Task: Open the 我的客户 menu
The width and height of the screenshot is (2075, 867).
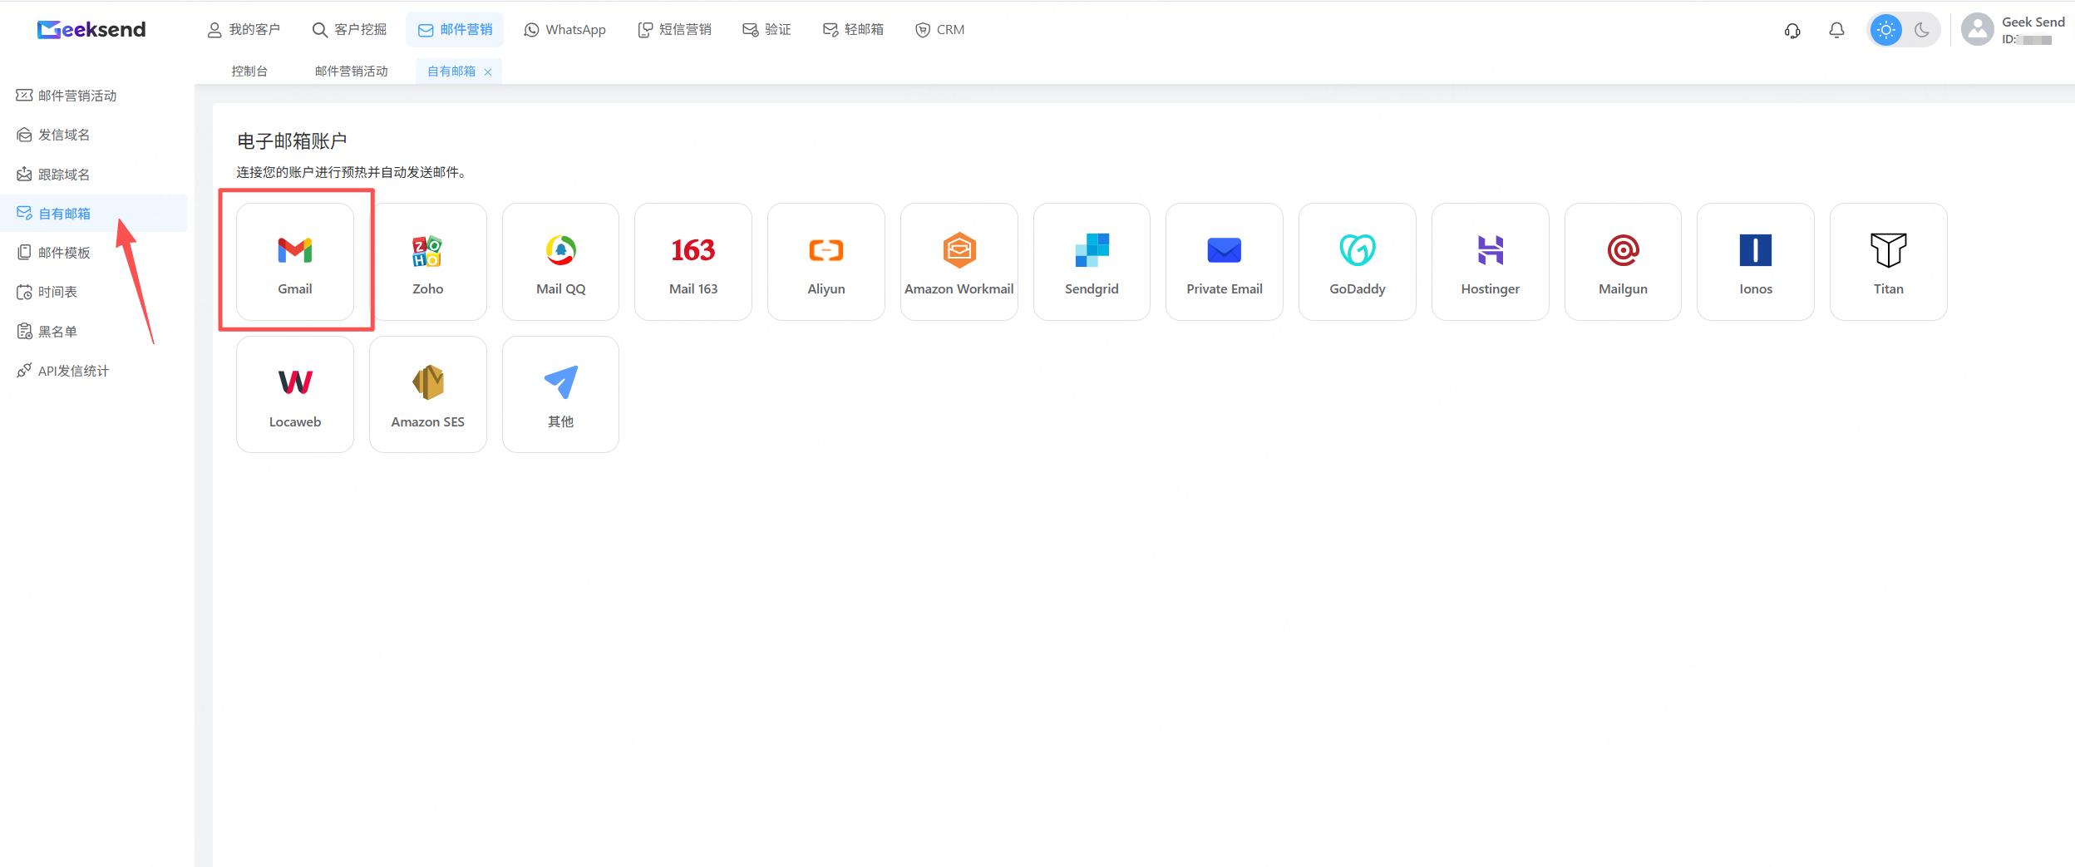Action: click(244, 30)
